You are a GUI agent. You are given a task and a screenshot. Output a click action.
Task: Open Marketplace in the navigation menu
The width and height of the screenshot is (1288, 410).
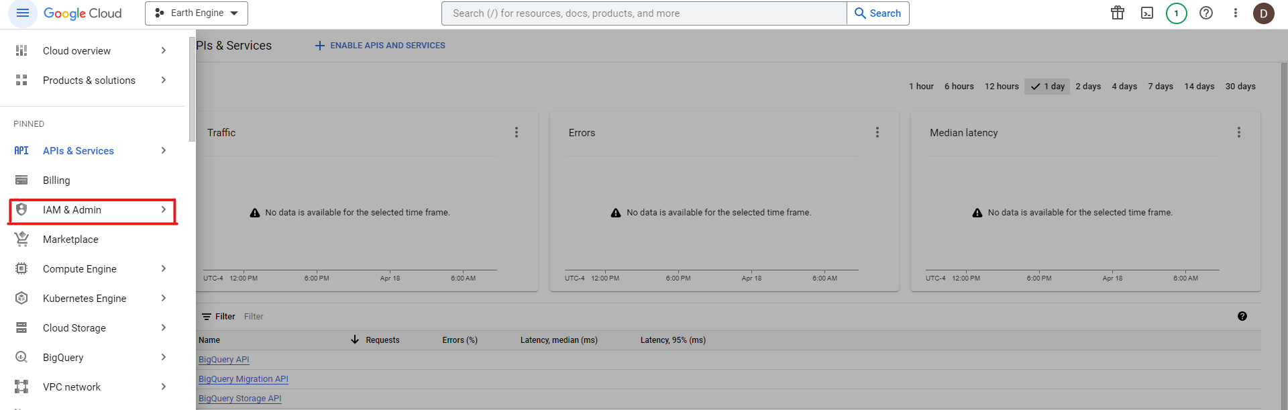tap(70, 240)
